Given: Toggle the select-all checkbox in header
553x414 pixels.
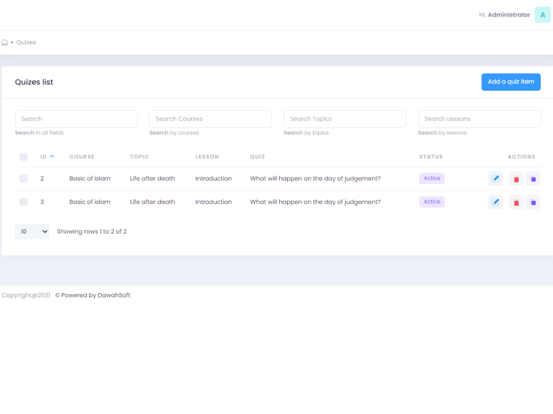Looking at the screenshot, I should 23,157.
